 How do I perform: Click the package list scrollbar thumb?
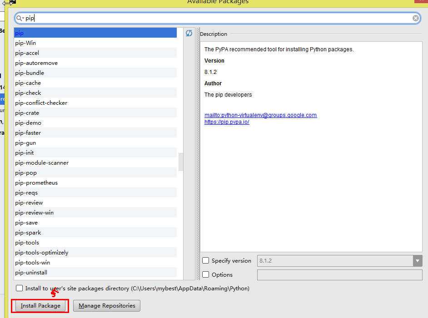tap(180, 162)
